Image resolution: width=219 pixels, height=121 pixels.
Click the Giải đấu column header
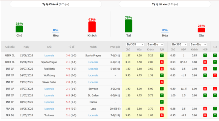(x=10, y=47)
